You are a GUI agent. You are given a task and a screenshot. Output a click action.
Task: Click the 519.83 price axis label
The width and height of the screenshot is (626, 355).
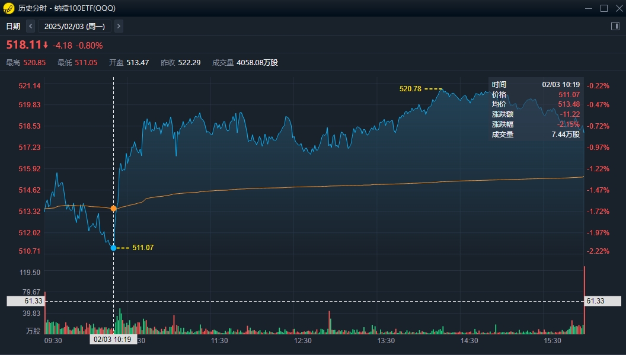[30, 105]
